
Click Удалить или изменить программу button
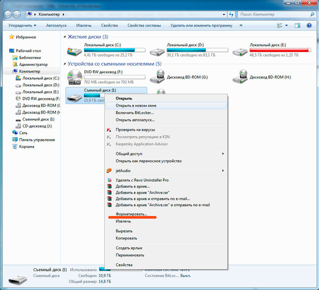201,26
